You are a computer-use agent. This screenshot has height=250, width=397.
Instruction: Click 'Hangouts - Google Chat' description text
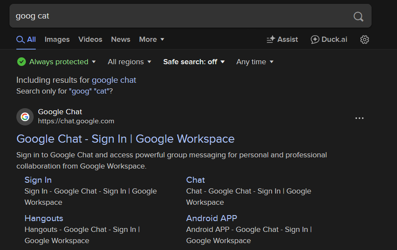coord(82,235)
